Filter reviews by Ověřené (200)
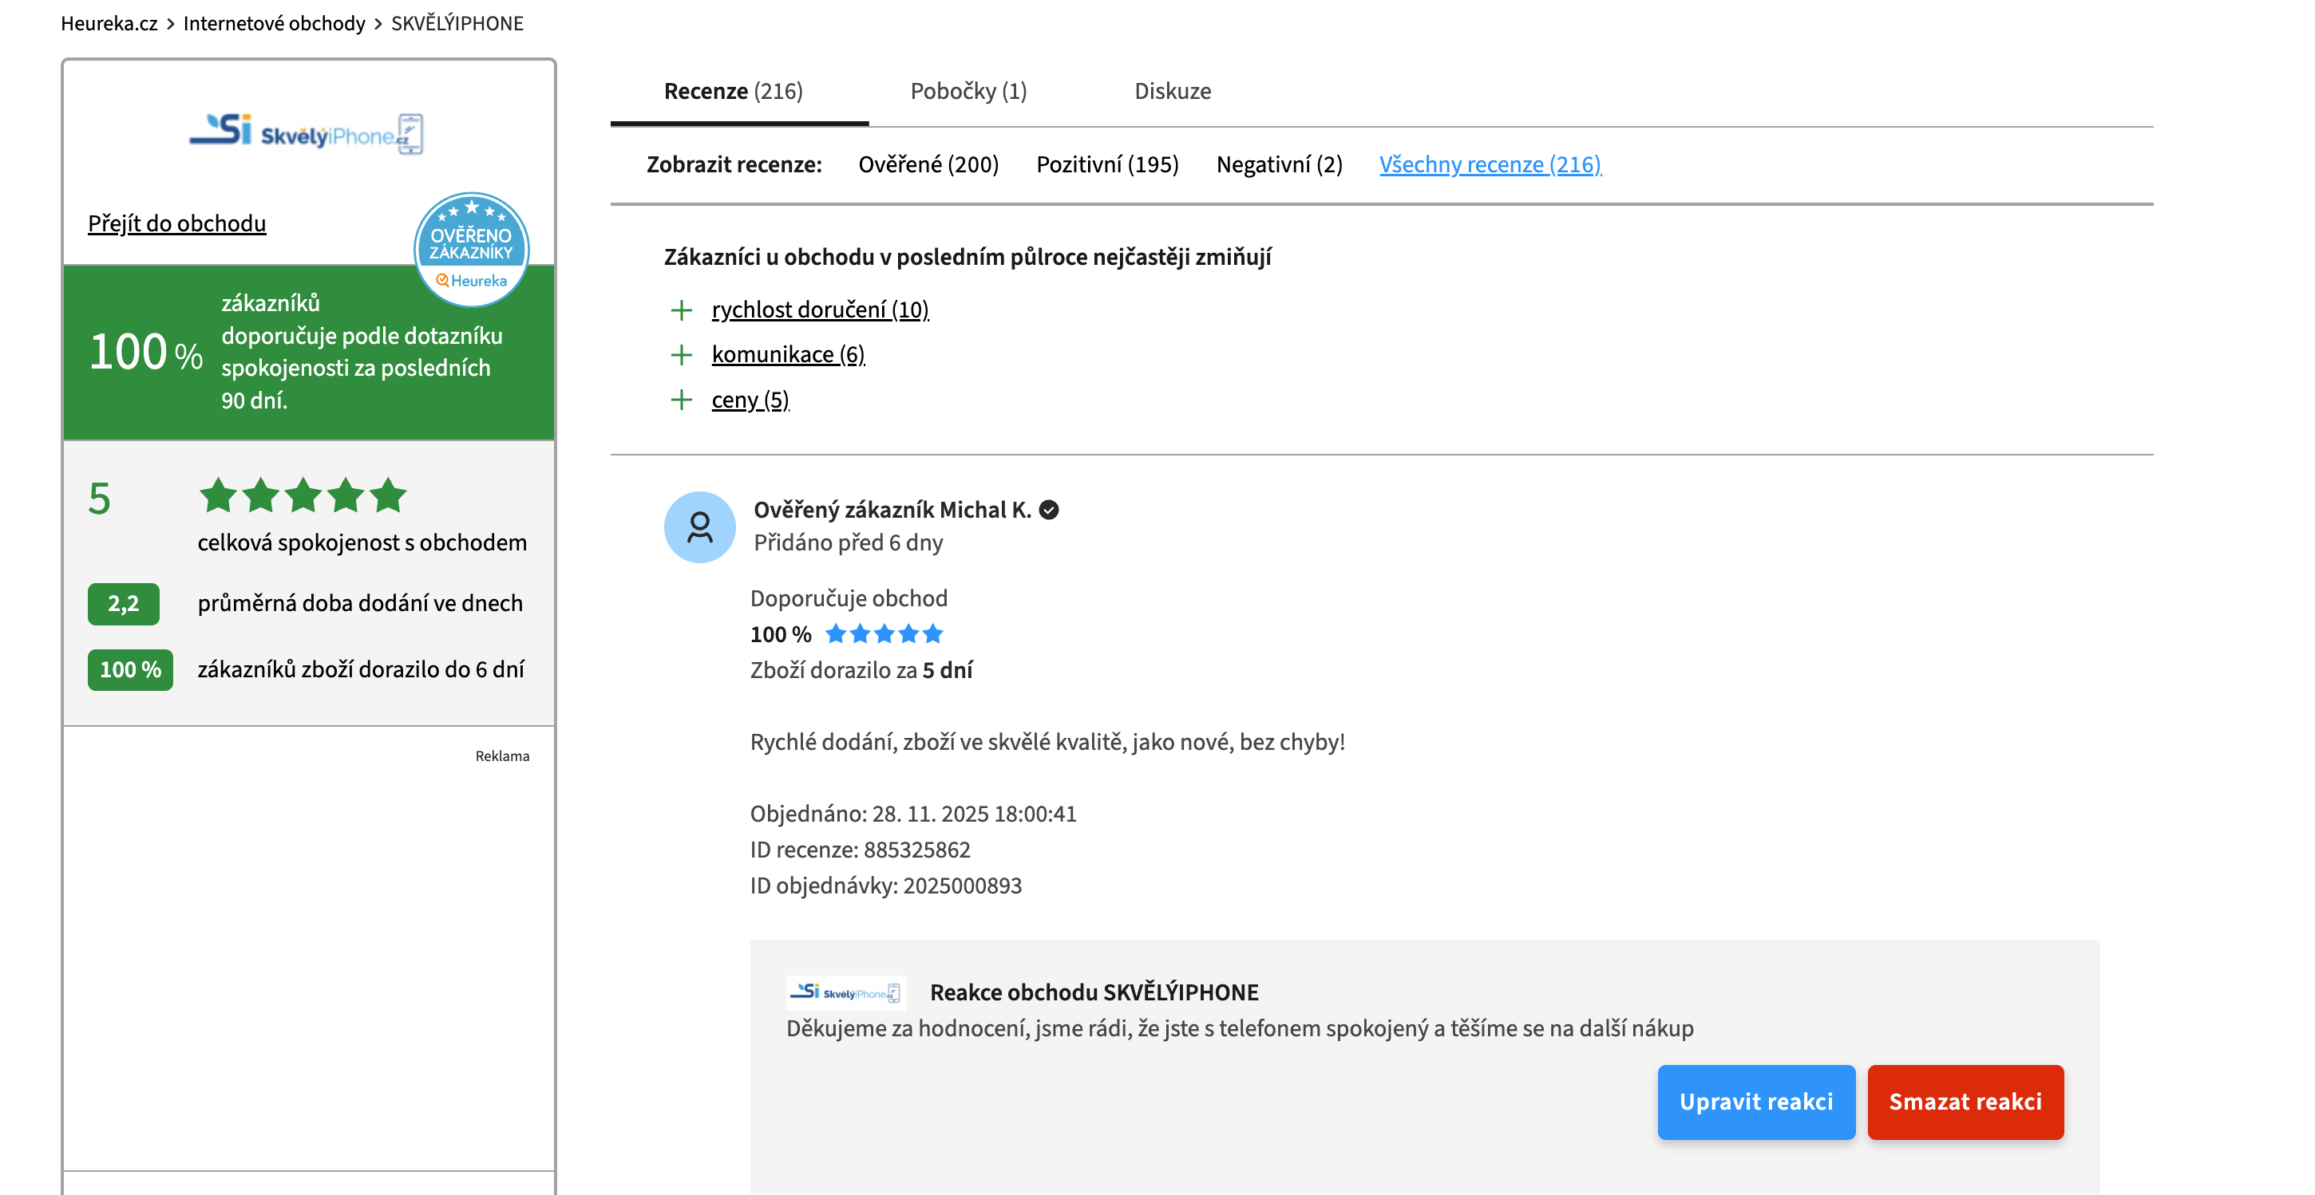Screen dimensions: 2315x1195 (928, 165)
